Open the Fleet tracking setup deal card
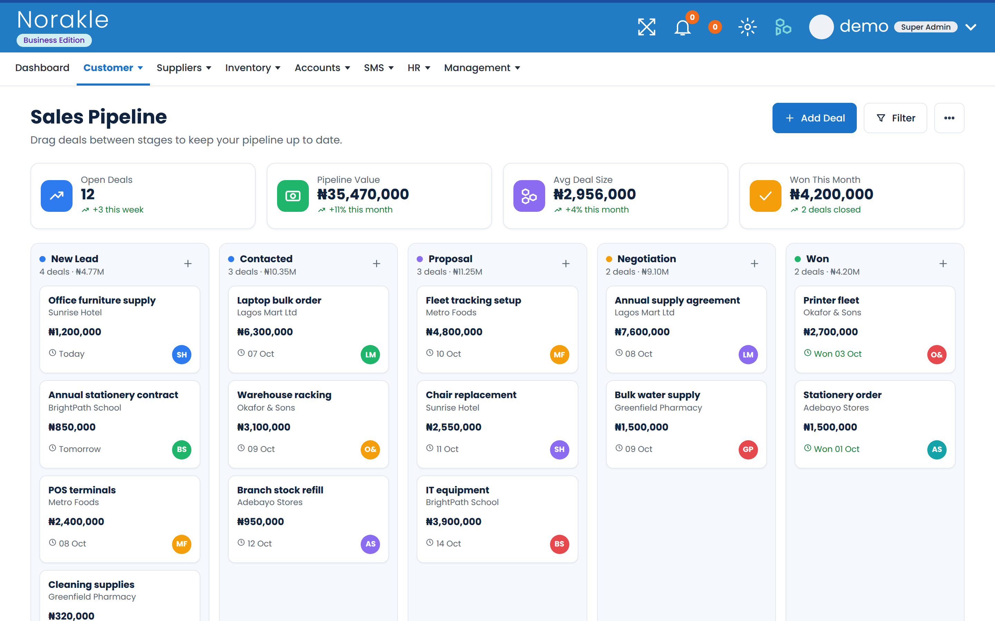Screen dimensions: 995x621 tap(497, 329)
